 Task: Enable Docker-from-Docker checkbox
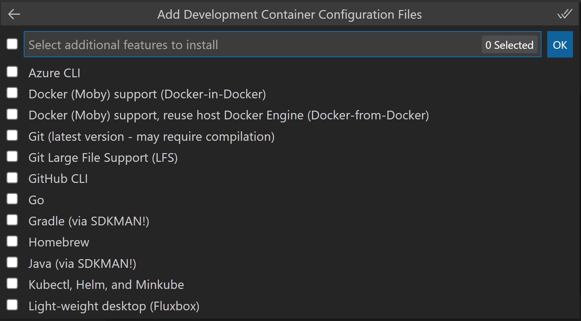(12, 114)
